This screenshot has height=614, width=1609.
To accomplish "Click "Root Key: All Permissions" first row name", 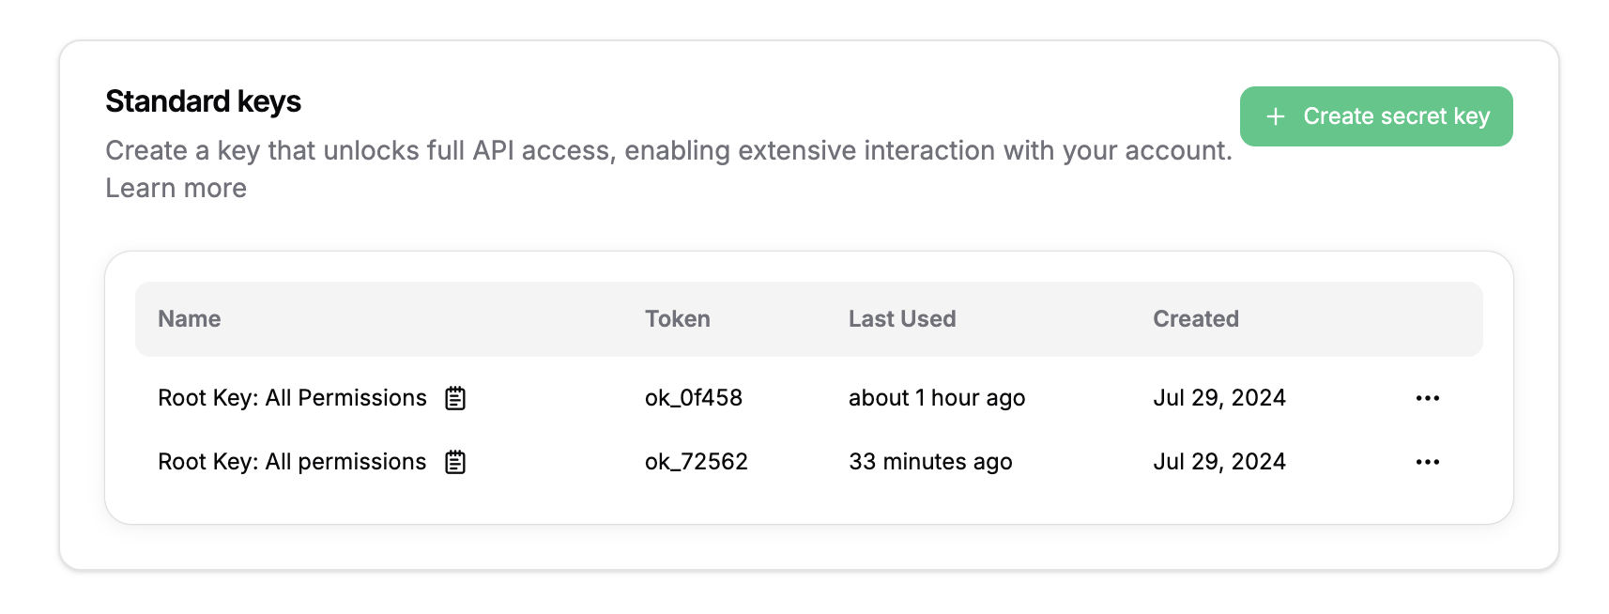I will (x=292, y=398).
